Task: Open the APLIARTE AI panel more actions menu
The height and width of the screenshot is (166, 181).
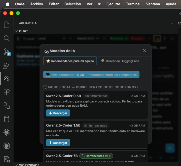Action: (171, 23)
